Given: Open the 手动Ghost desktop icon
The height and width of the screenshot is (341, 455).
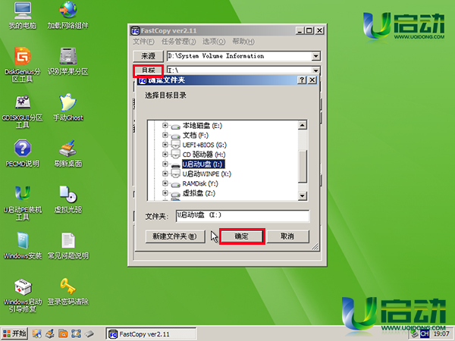Looking at the screenshot, I should tap(68, 108).
